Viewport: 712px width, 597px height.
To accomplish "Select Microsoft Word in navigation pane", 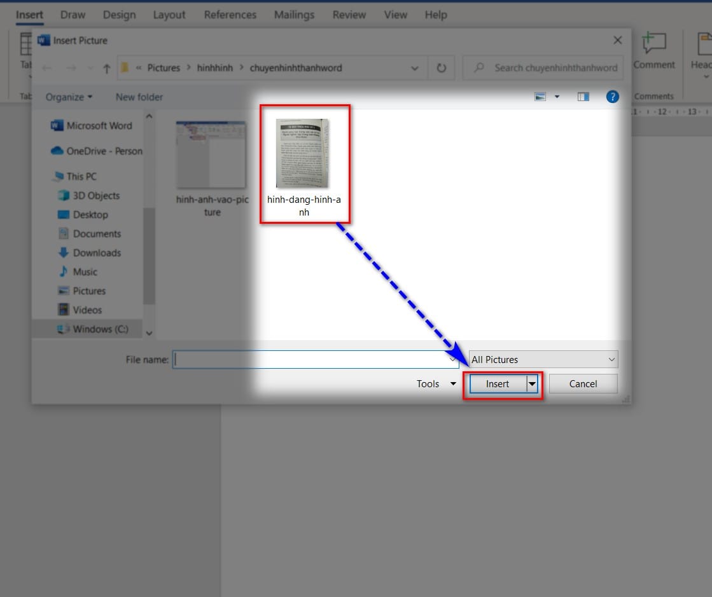I will point(91,126).
